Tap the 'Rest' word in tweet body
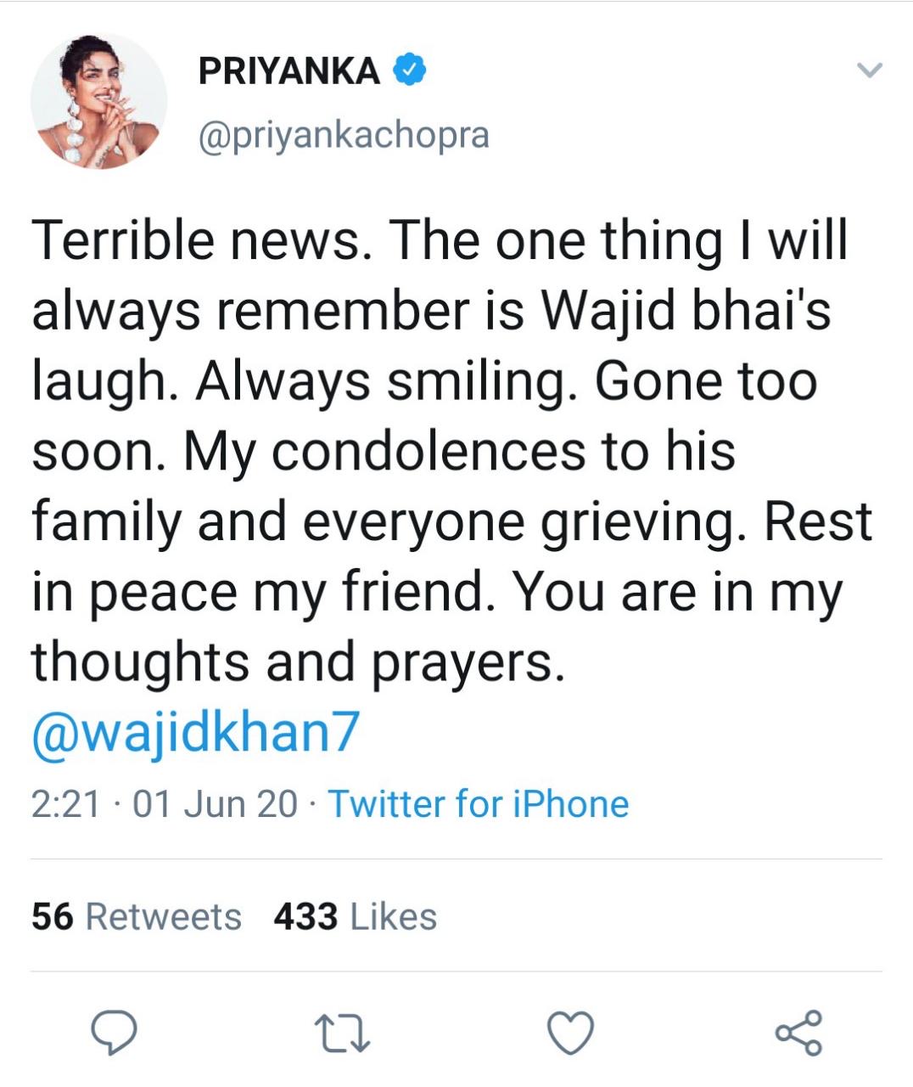 [818, 521]
